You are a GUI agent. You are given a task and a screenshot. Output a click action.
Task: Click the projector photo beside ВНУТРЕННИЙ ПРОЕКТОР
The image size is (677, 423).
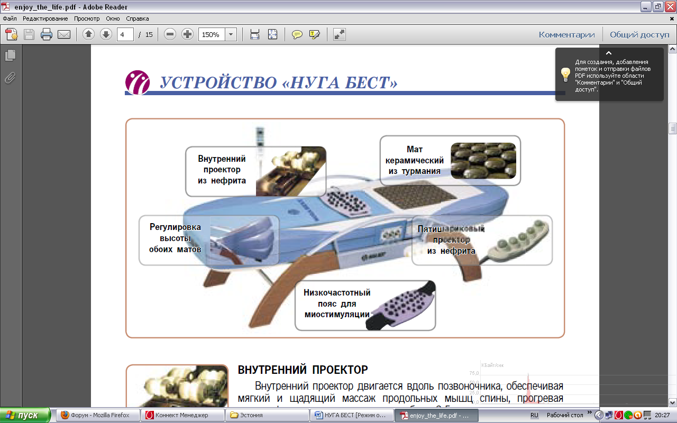[x=177, y=387]
